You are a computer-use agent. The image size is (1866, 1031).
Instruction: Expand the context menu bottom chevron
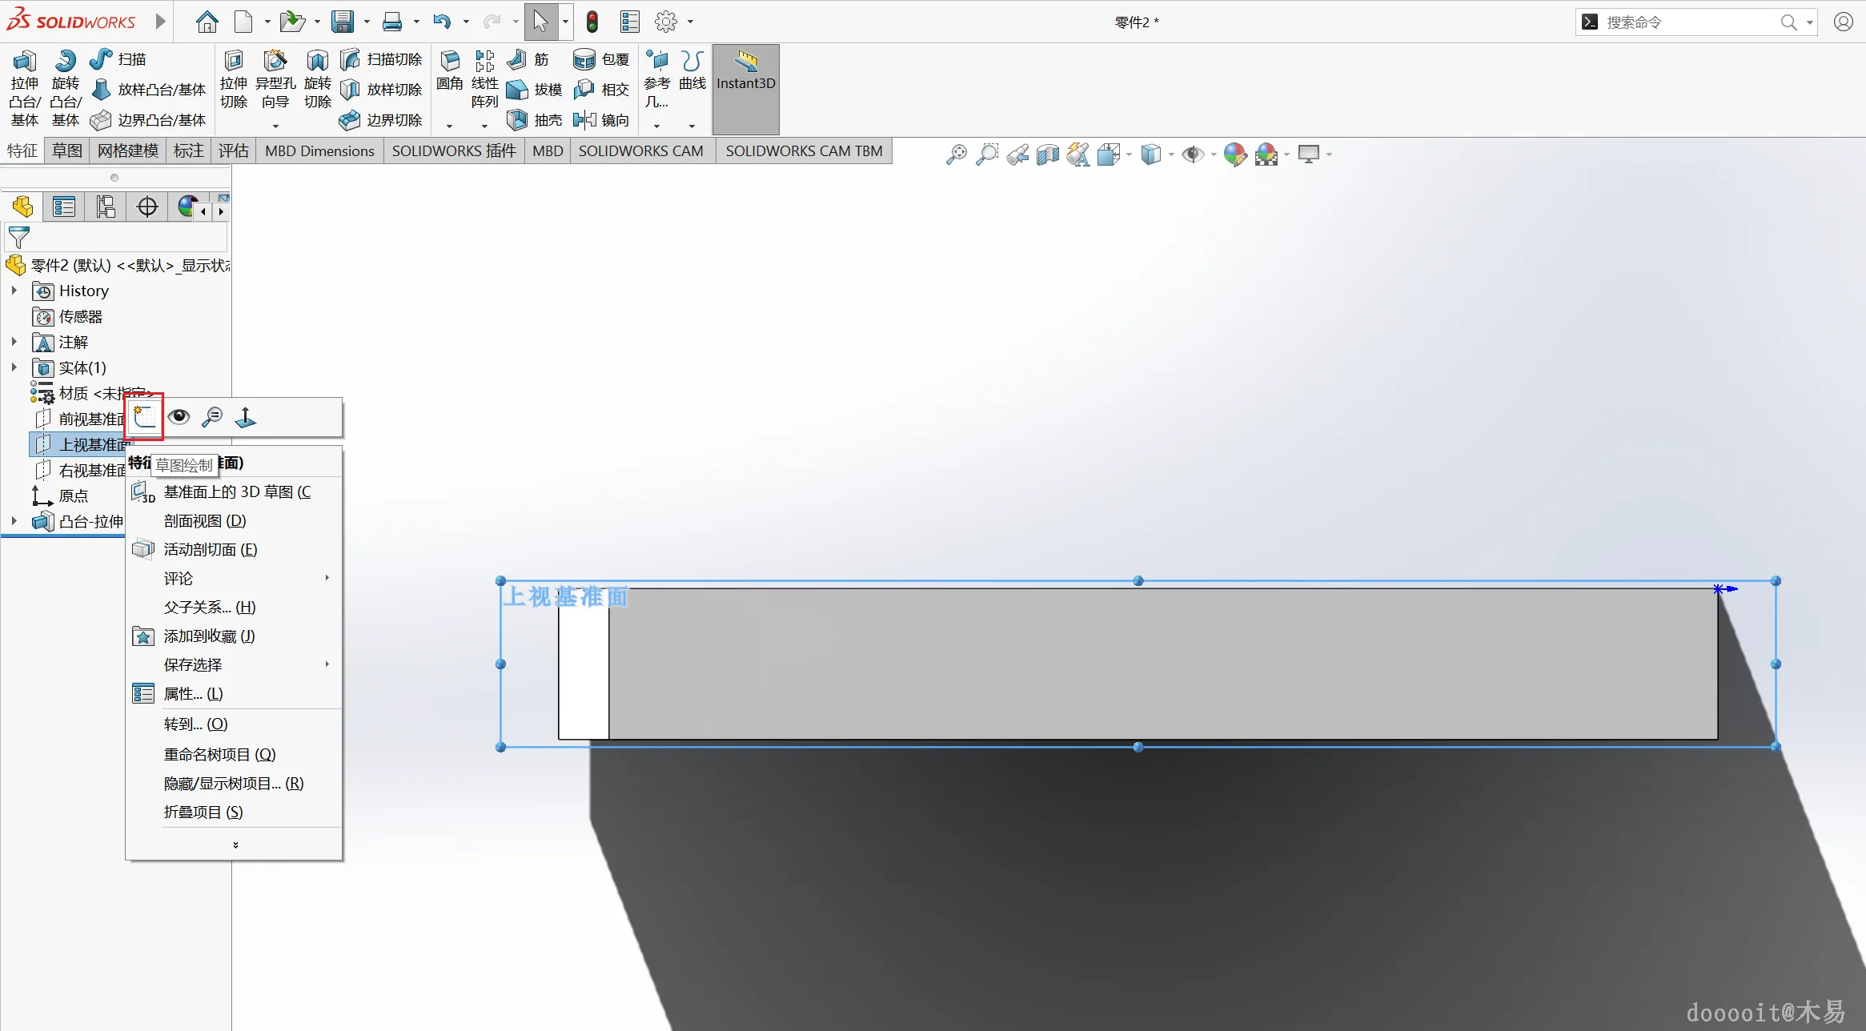(235, 845)
